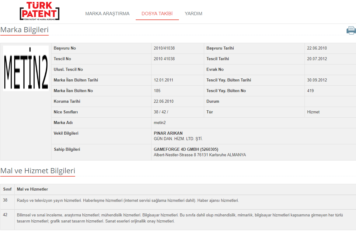Click the Tür value Hizmet

313,112
